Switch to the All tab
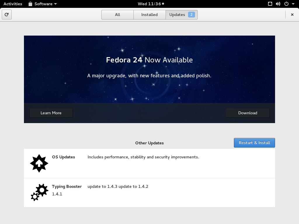This screenshot has height=224, width=299. point(117,14)
